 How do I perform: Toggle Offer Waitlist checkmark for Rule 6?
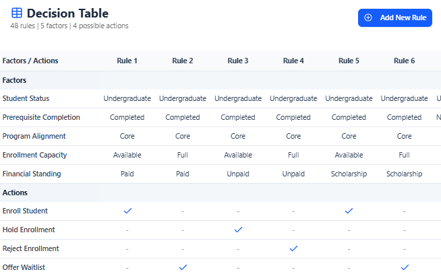click(x=404, y=267)
